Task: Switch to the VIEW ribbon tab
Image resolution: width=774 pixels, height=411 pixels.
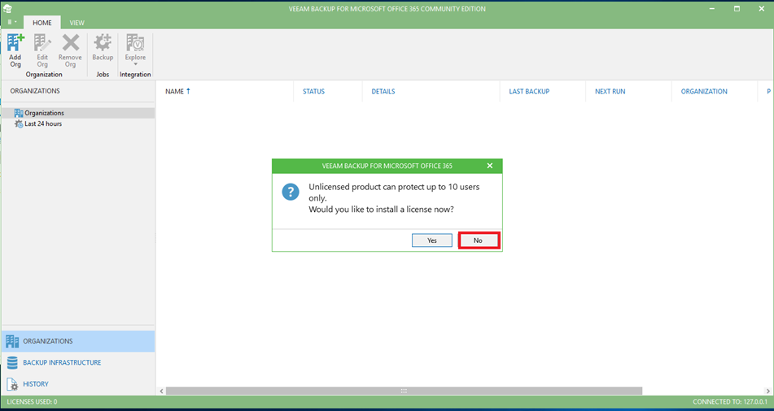Action: coord(77,23)
